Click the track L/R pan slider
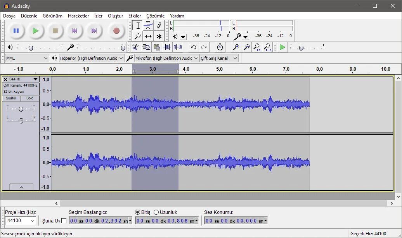402x238 pixels. (x=21, y=120)
